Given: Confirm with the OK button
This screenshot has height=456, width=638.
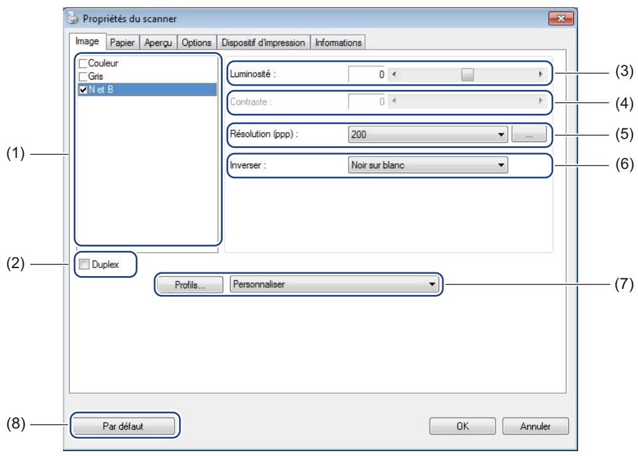Looking at the screenshot, I should [462, 426].
